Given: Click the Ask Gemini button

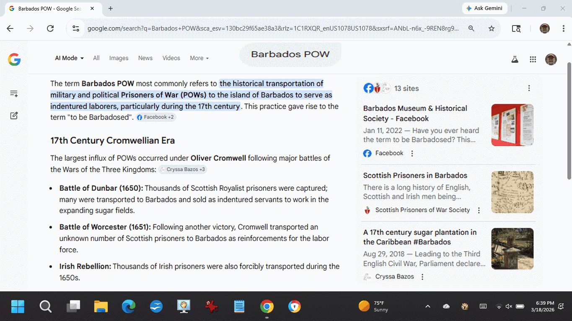Looking at the screenshot, I should pos(484,8).
